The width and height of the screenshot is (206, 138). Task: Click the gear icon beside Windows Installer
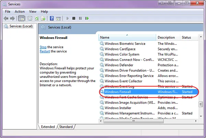[x=102, y=108]
